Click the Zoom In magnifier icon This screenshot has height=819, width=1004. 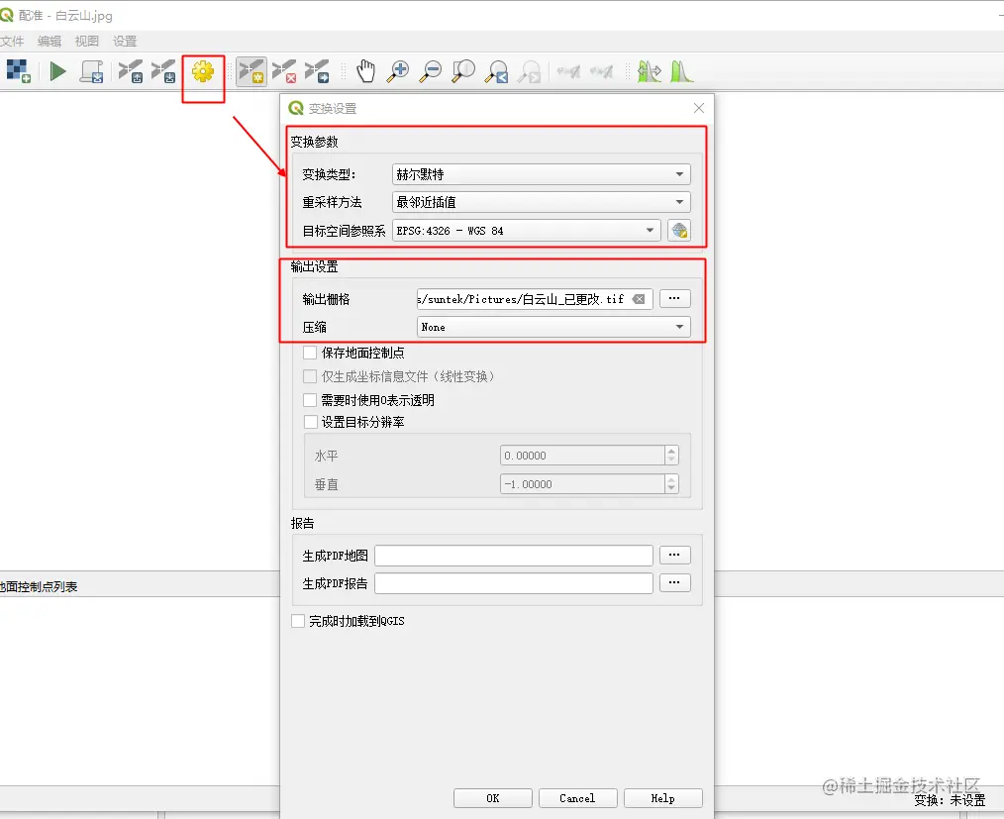[398, 71]
